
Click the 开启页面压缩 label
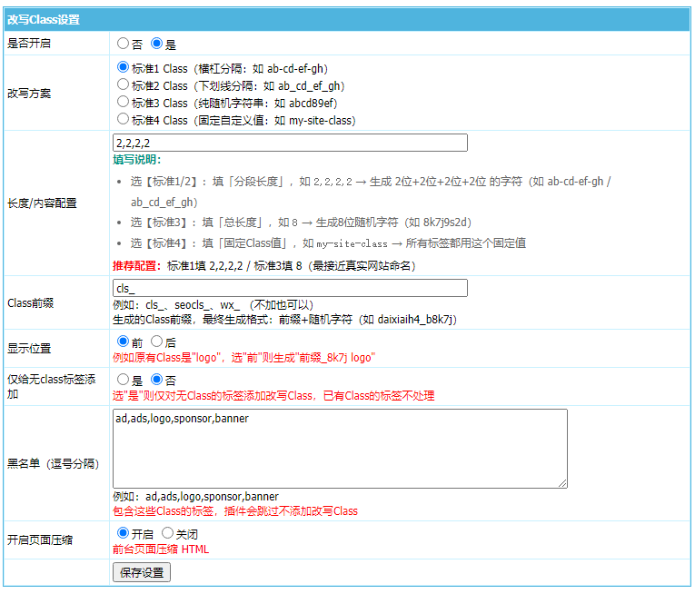[40, 540]
